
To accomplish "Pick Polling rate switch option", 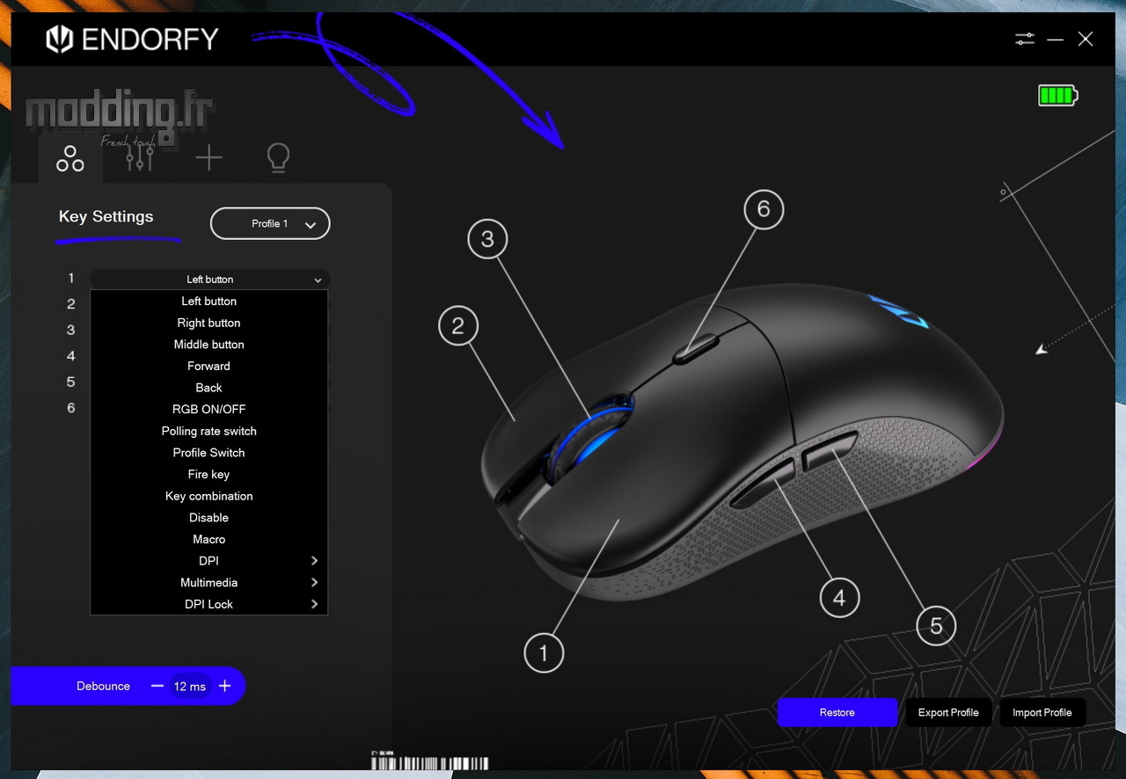I will 209,431.
